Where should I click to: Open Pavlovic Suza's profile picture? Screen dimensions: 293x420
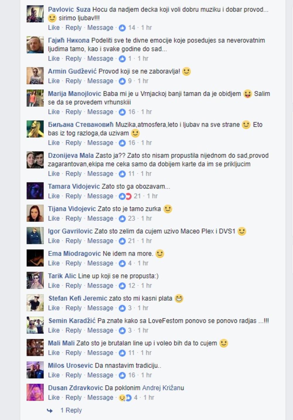(x=35, y=14)
